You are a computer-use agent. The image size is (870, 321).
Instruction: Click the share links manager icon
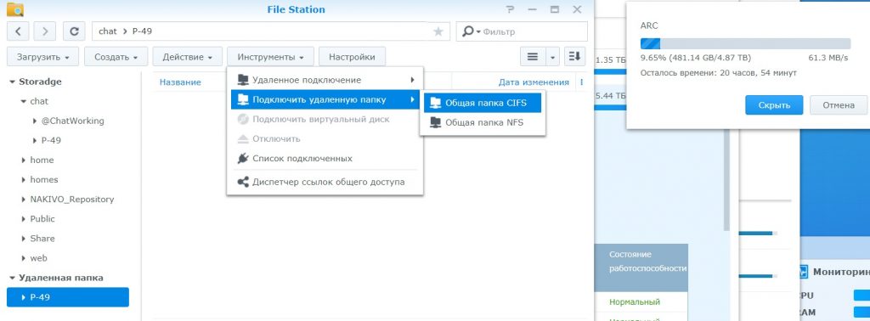[x=243, y=182]
